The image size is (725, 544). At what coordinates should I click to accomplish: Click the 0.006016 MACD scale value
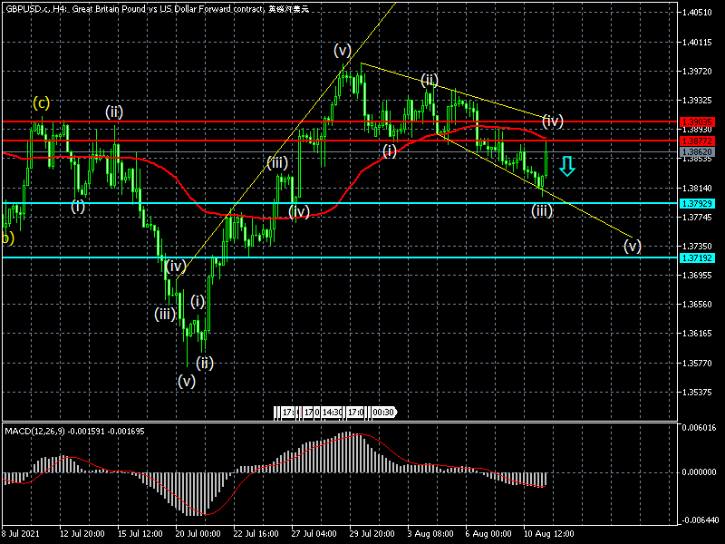(x=699, y=427)
